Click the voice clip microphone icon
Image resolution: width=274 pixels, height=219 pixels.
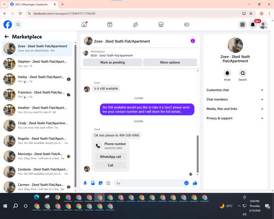[x=85, y=183]
